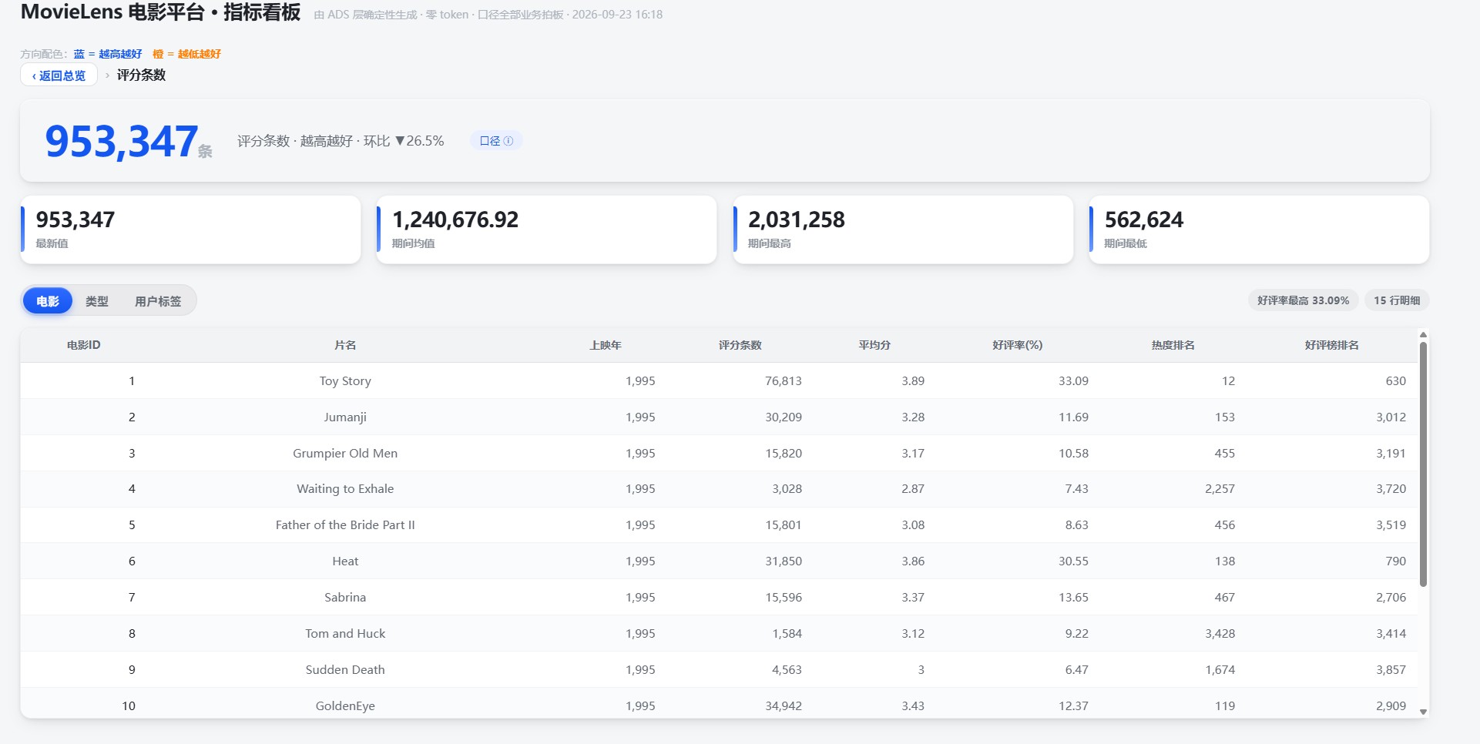Select the Sabrina title cell
Image resolution: width=1480 pixels, height=744 pixels.
[x=345, y=598]
